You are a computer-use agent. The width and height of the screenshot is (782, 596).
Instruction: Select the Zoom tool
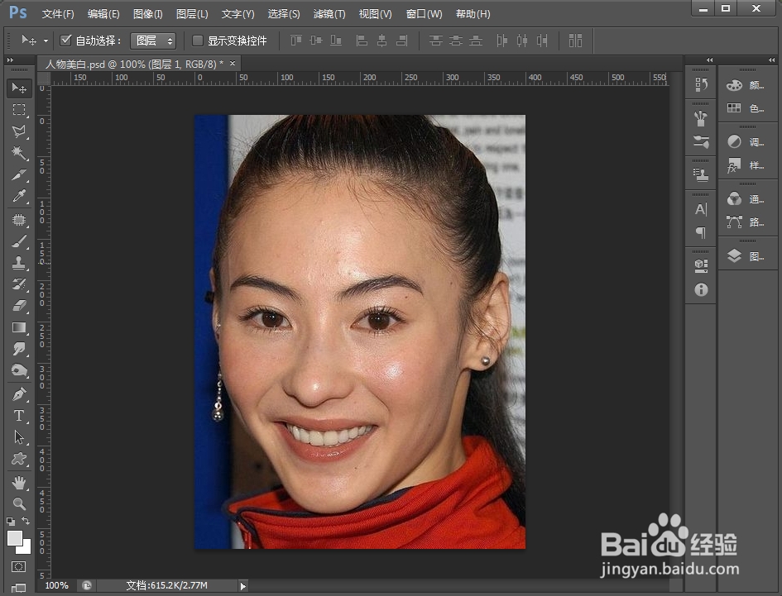coord(19,503)
